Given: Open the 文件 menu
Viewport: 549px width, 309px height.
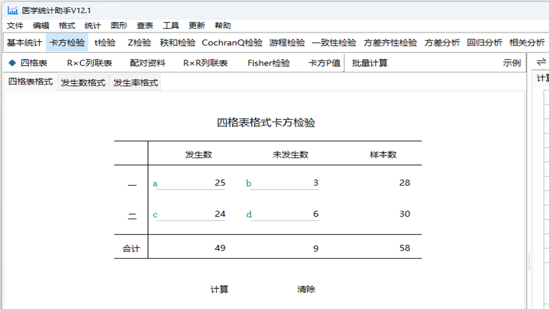Looking at the screenshot, I should (15, 25).
